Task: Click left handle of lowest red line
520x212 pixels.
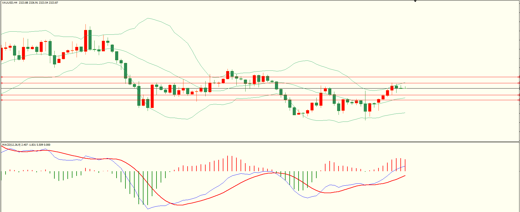Action: [x=2, y=100]
